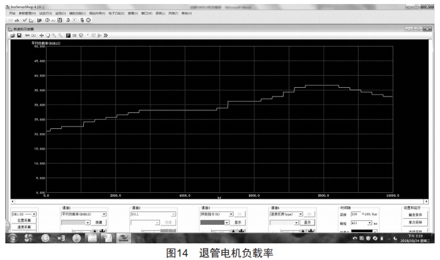This screenshot has height=260, width=440.
Task: Open the Word icon in the taskbar
Action: (61, 238)
